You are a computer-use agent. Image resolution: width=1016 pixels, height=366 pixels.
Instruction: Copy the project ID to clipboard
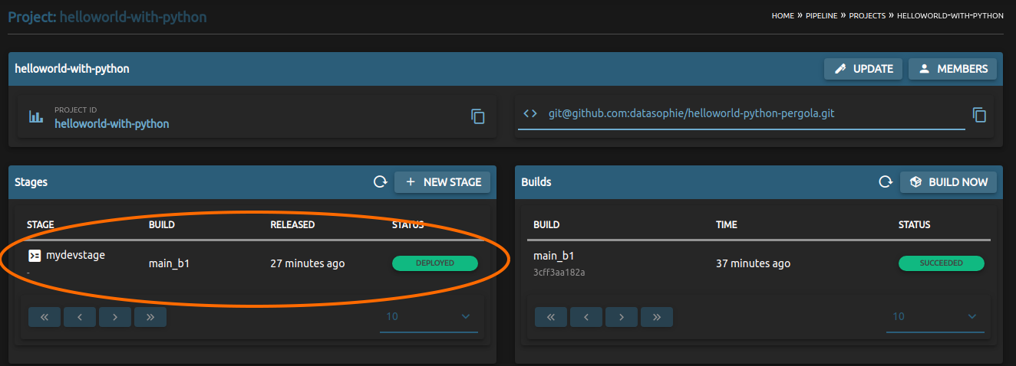pos(477,116)
